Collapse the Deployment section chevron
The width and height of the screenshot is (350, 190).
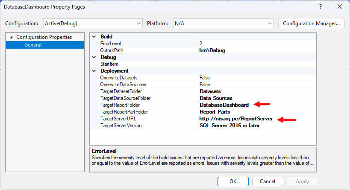tap(94, 71)
